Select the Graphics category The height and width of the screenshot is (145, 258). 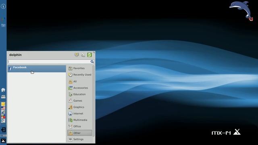(x=80, y=107)
